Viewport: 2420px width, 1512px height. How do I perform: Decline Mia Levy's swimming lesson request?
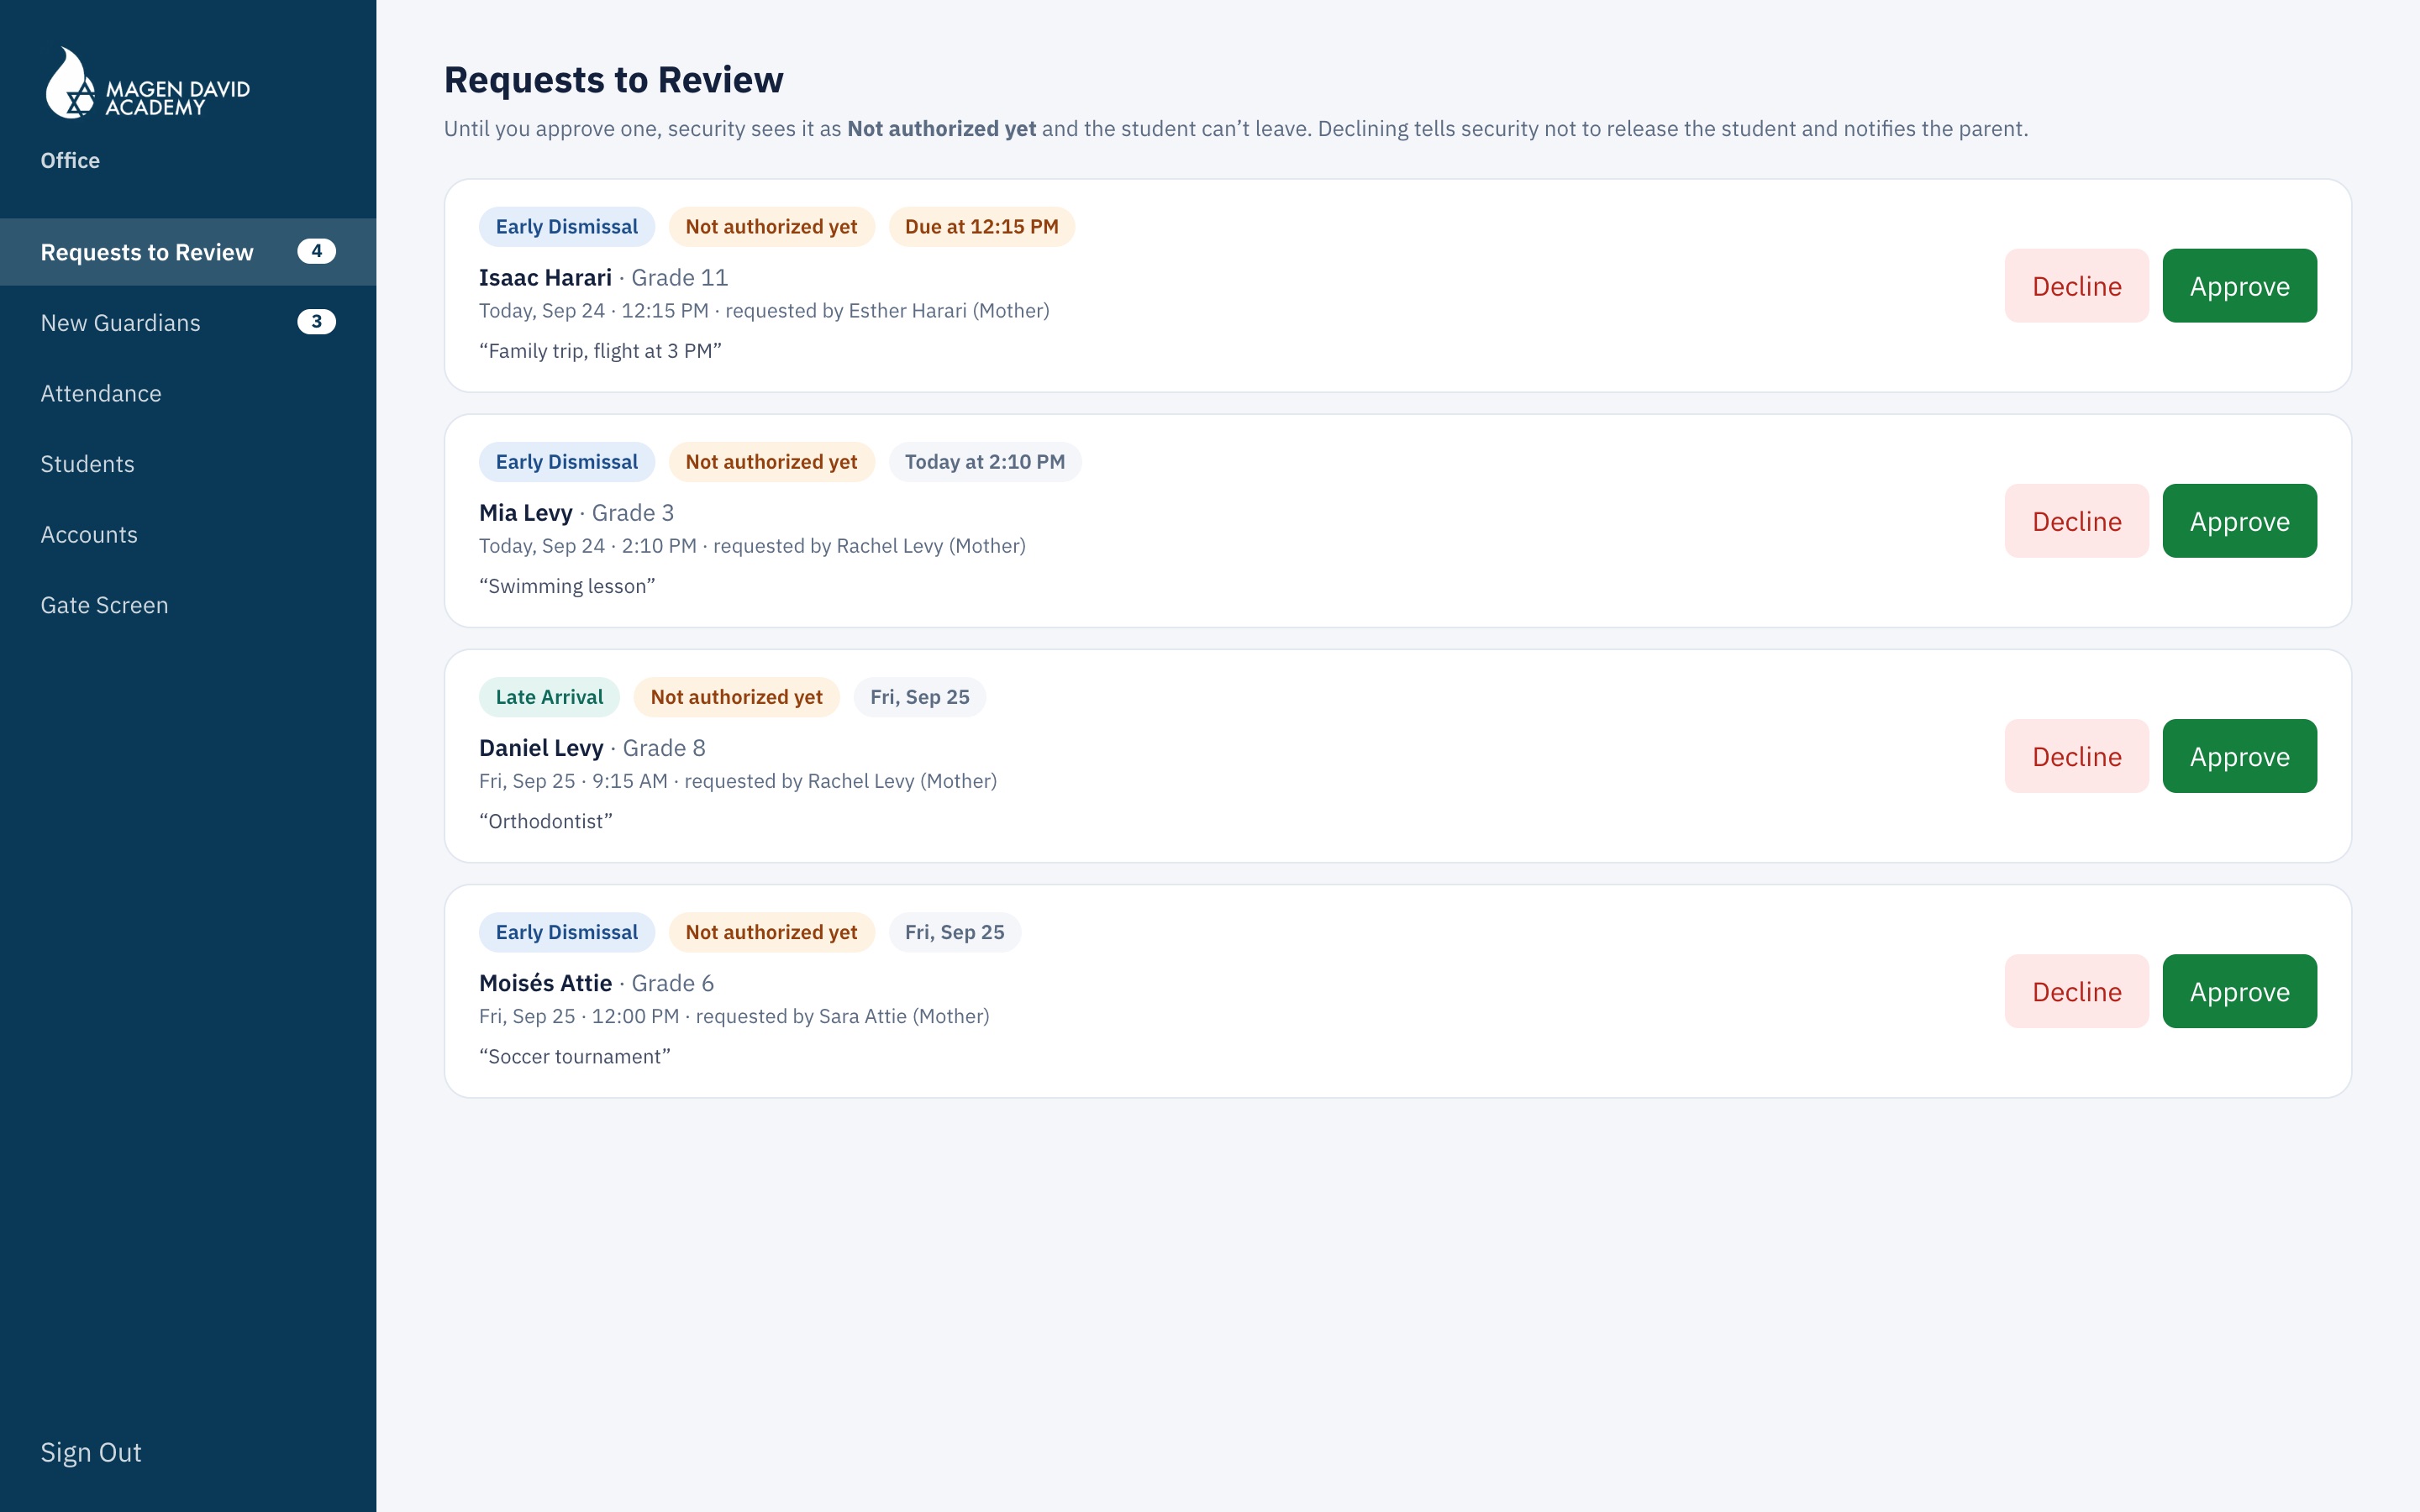point(2076,521)
